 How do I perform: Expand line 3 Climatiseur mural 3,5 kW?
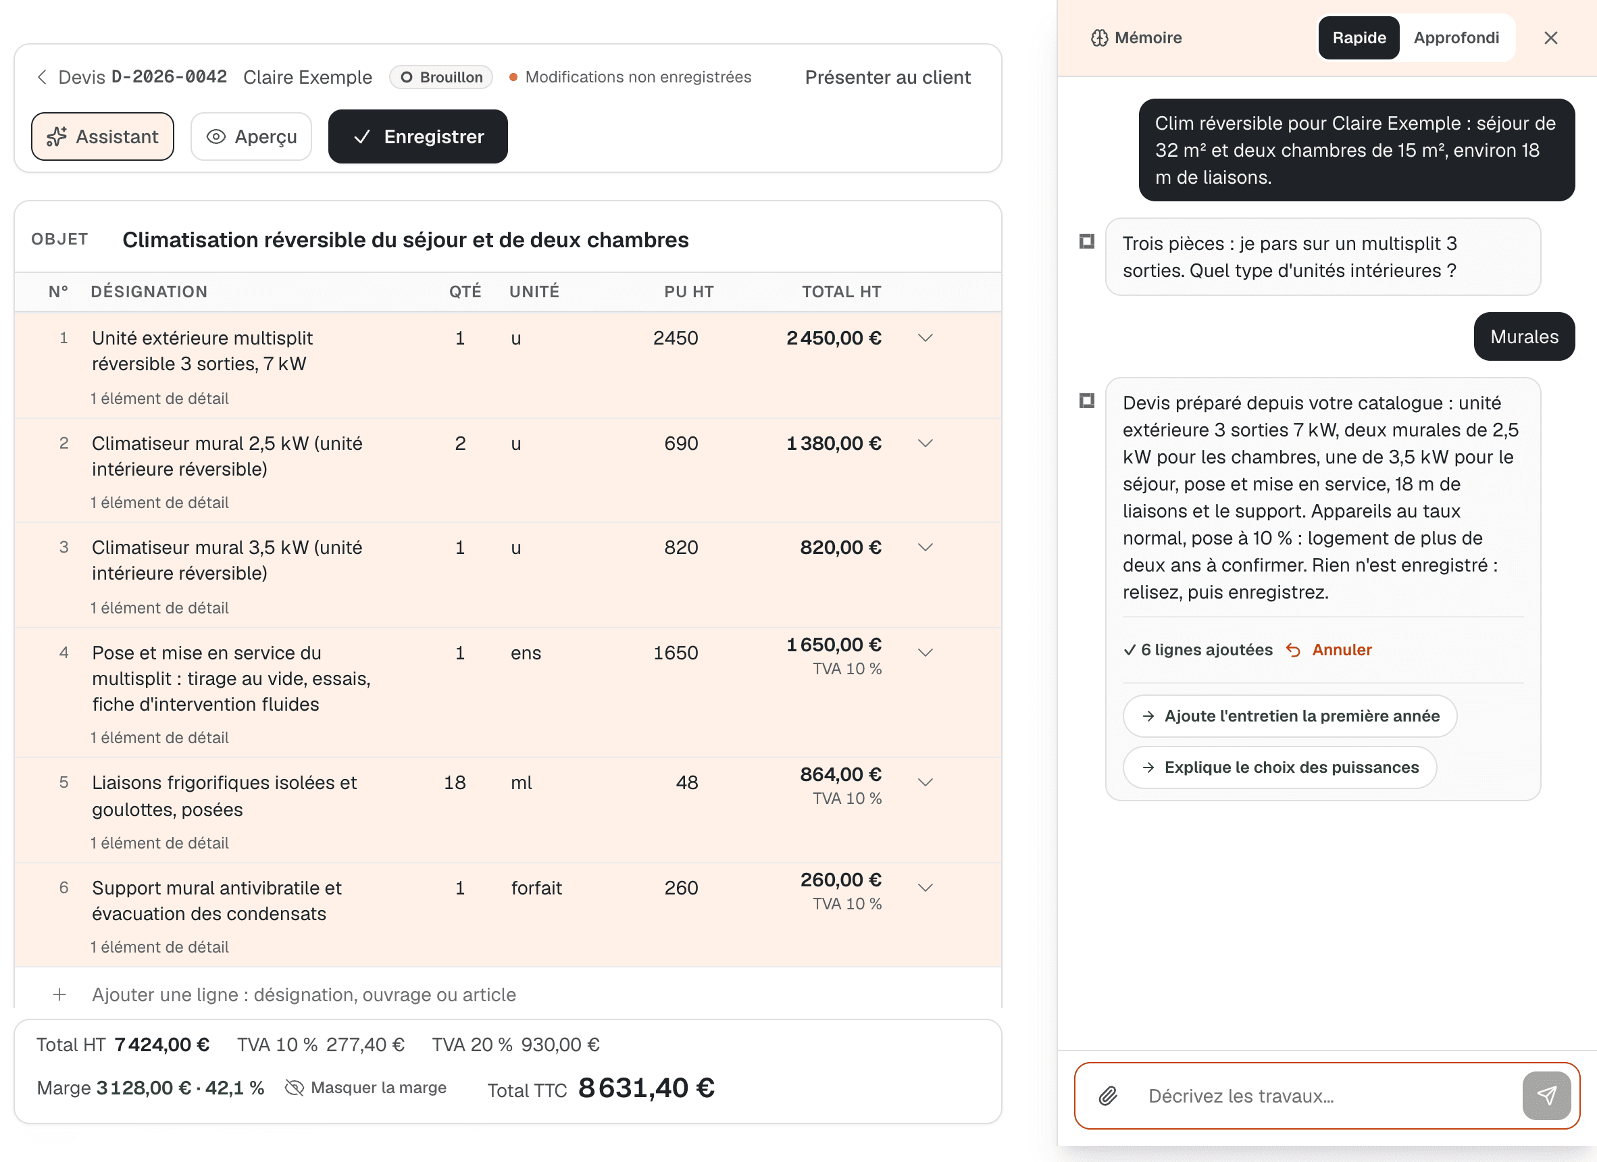(926, 548)
